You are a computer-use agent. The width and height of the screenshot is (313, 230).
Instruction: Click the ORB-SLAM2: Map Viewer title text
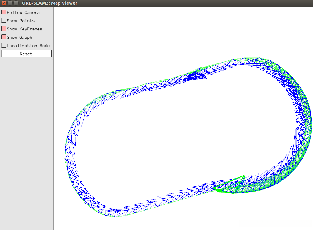click(x=50, y=3)
